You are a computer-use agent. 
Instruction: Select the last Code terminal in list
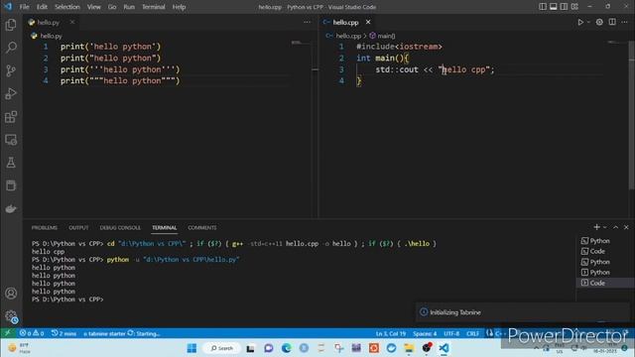605,283
